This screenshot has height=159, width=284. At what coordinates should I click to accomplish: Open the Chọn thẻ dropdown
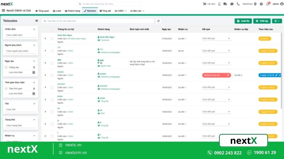[21, 110]
